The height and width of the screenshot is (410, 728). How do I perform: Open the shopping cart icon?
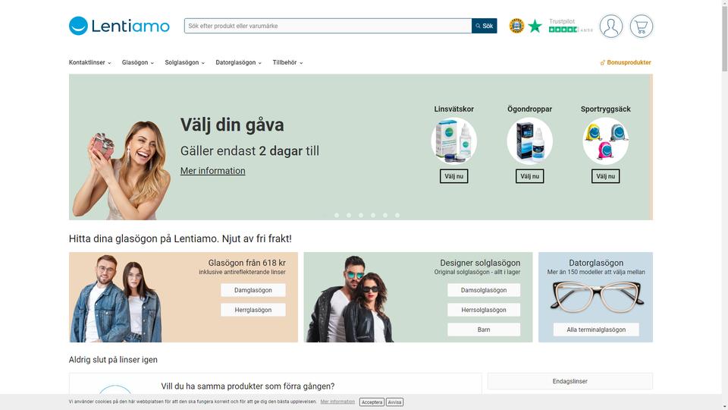(642, 26)
